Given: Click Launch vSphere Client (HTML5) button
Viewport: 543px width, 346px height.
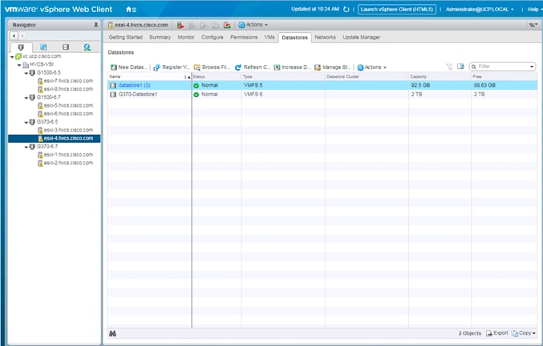Looking at the screenshot, I should coord(397,10).
